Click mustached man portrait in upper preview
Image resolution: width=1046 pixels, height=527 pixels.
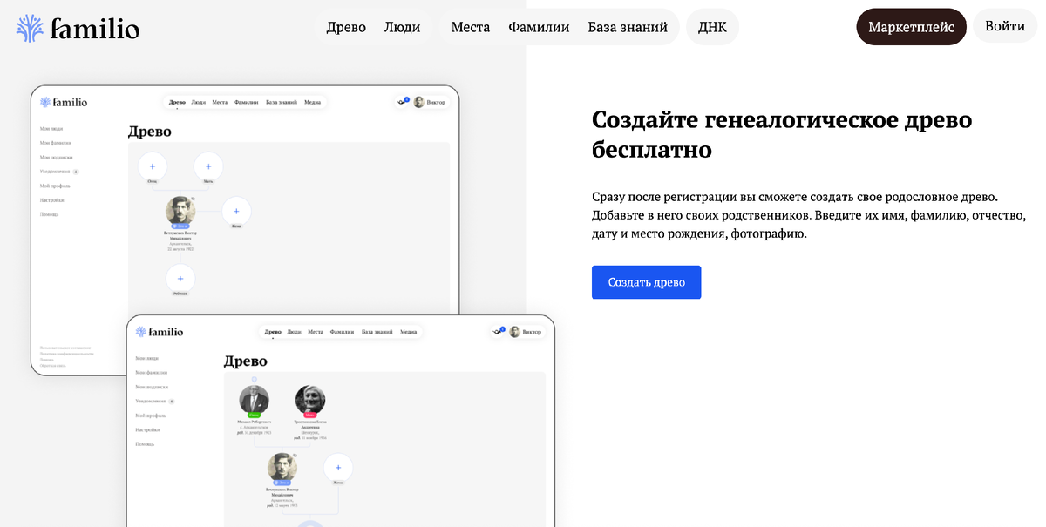click(180, 212)
